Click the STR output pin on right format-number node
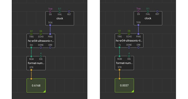188x99 pixels. pyautogui.click(x=119, y=70)
